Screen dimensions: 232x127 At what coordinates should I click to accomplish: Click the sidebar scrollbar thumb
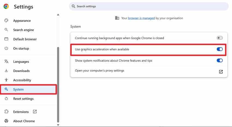[x=58, y=85]
